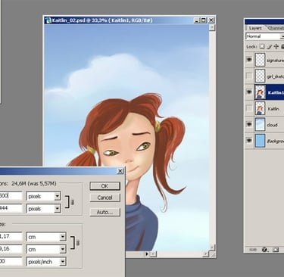Click the document width 1,17 field
Viewport: 284px width, 277px height.
coord(11,237)
